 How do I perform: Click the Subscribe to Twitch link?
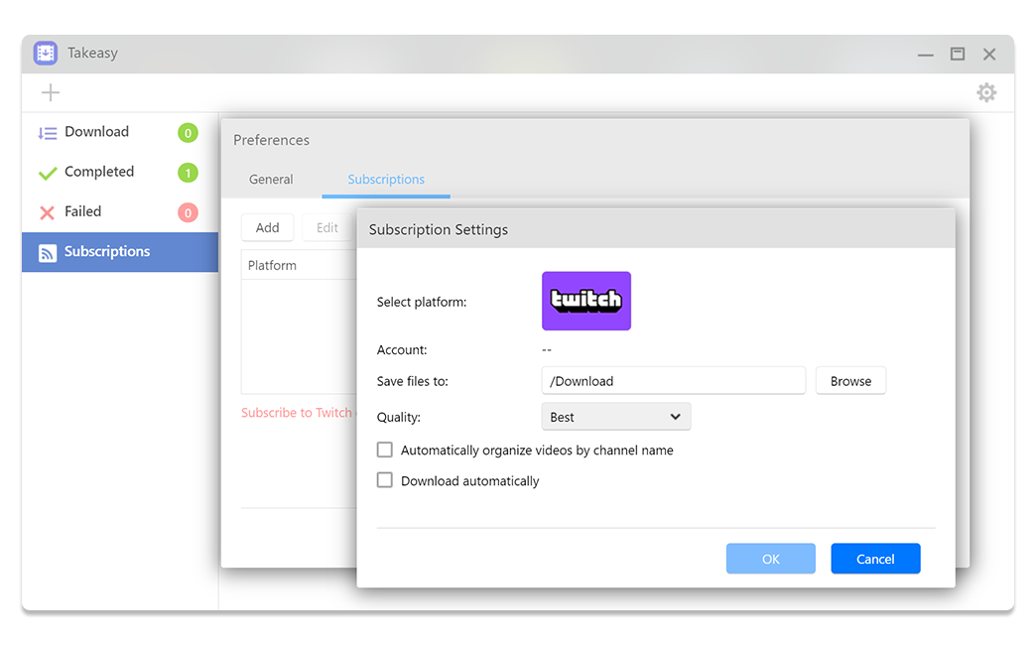pyautogui.click(x=298, y=413)
